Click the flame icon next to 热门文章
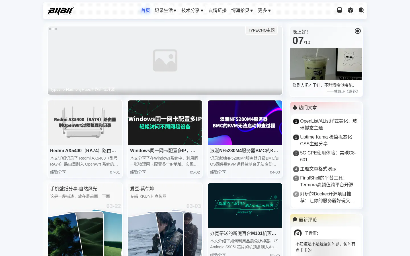 (295, 108)
